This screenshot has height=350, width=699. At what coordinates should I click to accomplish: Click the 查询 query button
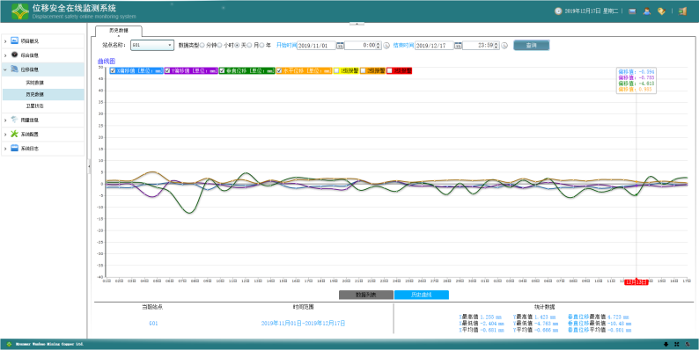click(x=532, y=46)
